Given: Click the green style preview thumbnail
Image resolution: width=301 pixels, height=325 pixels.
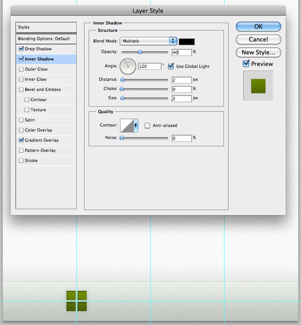Looking at the screenshot, I should click(258, 86).
